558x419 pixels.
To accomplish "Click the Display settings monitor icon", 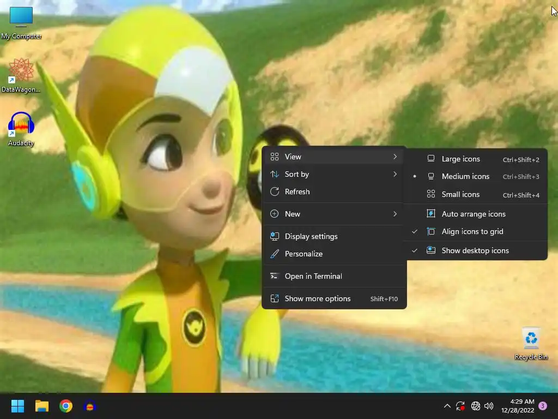I will point(275,236).
